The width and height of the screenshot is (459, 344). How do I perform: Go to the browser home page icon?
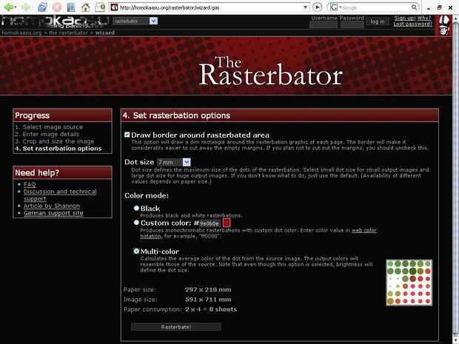[x=85, y=7]
